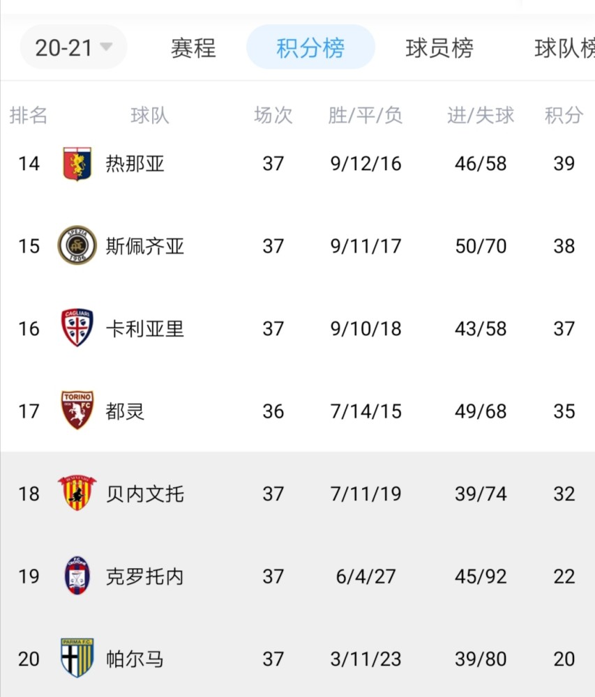Screen dimensions: 595x697
Task: Open team 卡利亚里 details
Action: point(145,328)
